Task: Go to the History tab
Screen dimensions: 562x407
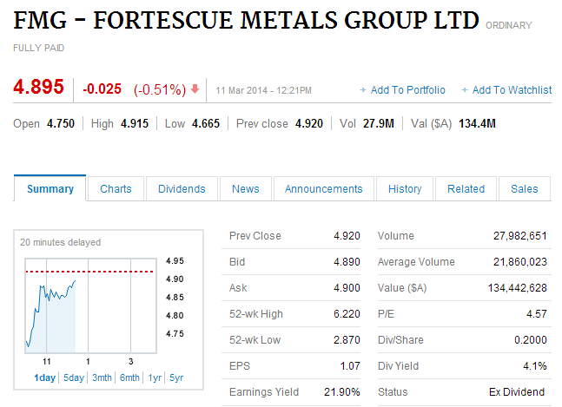Action: point(405,189)
